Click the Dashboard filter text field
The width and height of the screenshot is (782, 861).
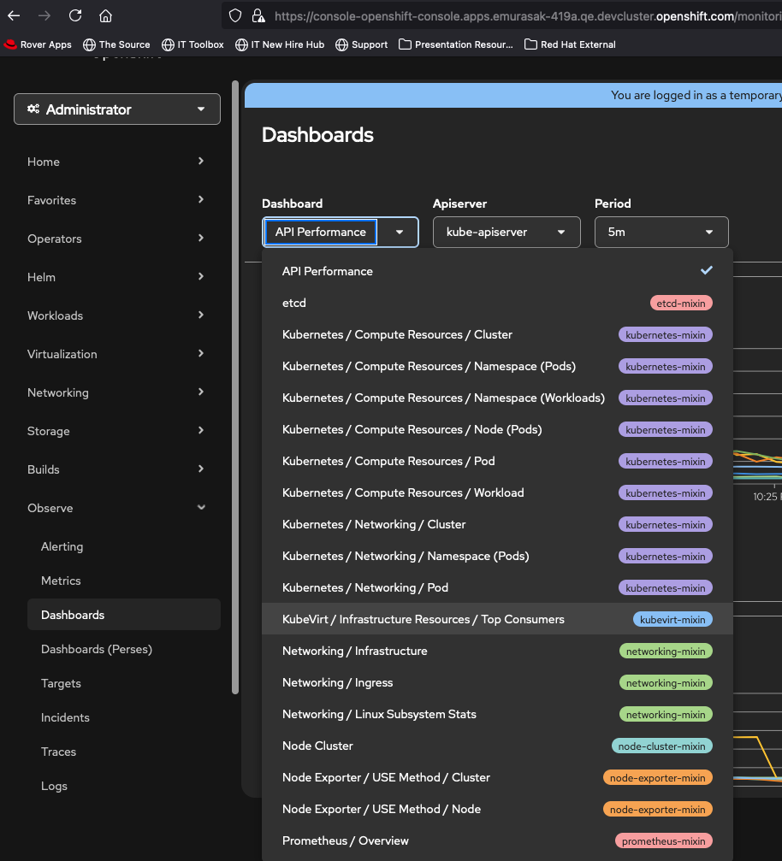click(x=321, y=232)
